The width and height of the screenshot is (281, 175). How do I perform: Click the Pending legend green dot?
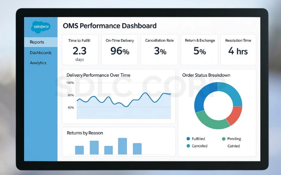tap(223, 139)
